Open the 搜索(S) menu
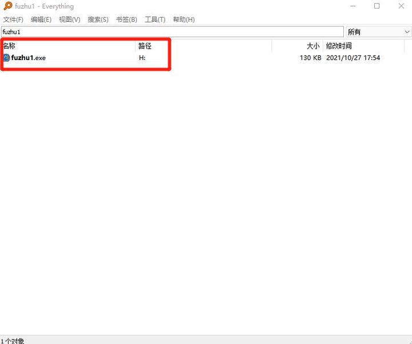Image resolution: width=412 pixels, height=344 pixels. [x=98, y=19]
